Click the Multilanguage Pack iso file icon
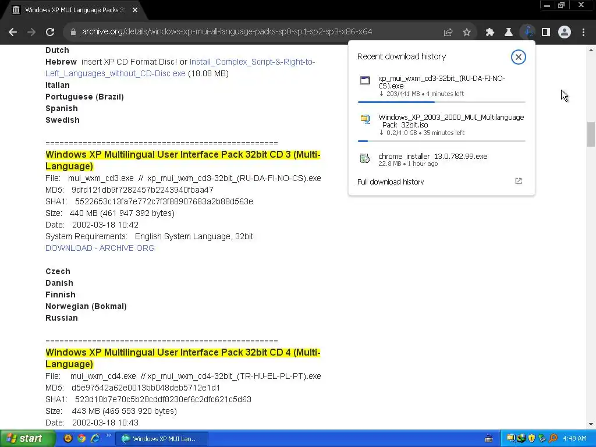596x447 pixels. point(365,119)
